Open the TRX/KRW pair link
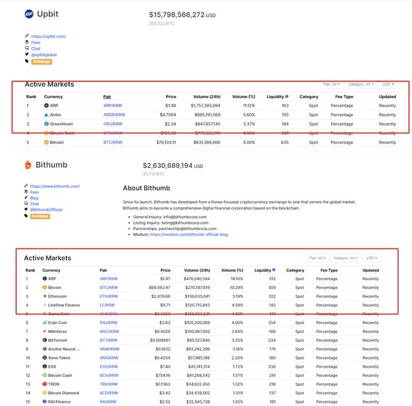 tap(109, 384)
